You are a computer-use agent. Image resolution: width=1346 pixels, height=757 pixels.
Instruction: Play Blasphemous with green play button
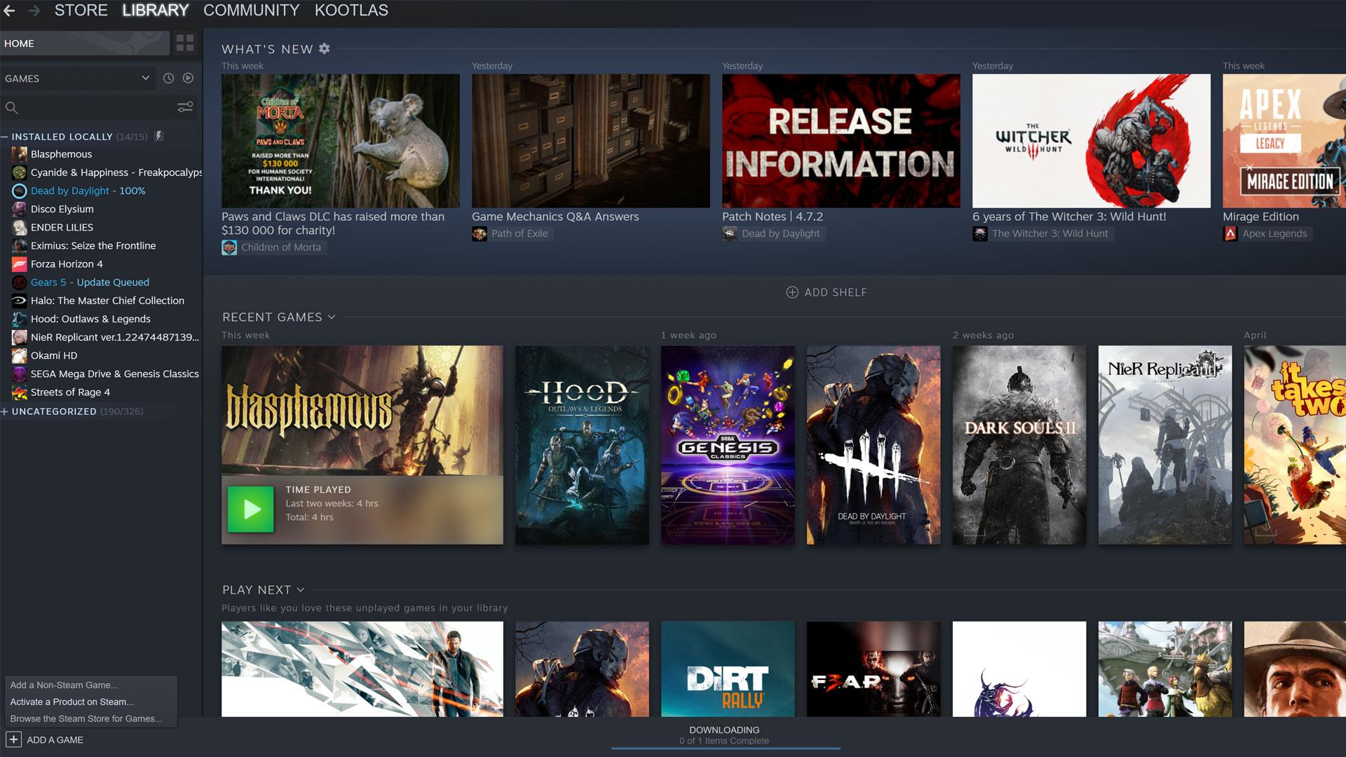coord(251,510)
